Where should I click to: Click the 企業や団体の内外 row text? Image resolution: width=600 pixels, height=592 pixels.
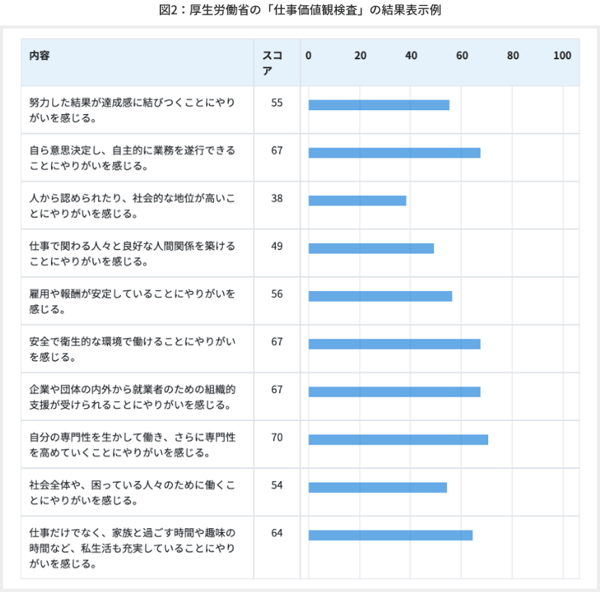132,397
